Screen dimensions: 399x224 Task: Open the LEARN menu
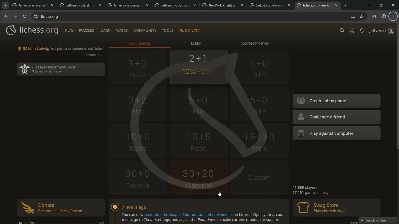point(105,30)
